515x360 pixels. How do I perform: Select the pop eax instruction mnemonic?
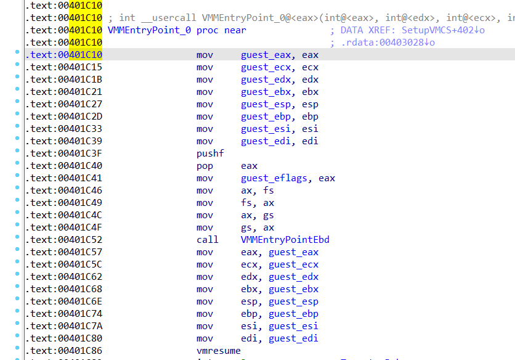click(205, 166)
